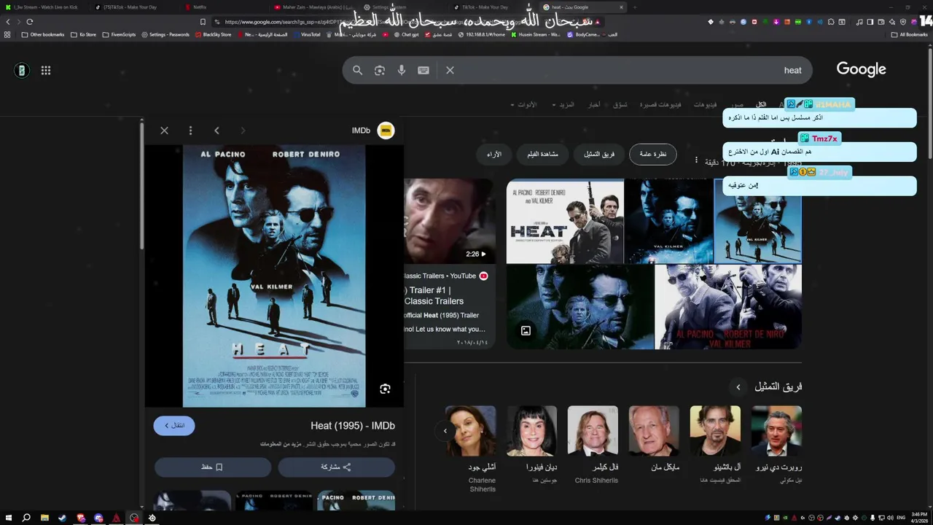Open the VirusTotal bookmark
This screenshot has width=933, height=525.
305,34
